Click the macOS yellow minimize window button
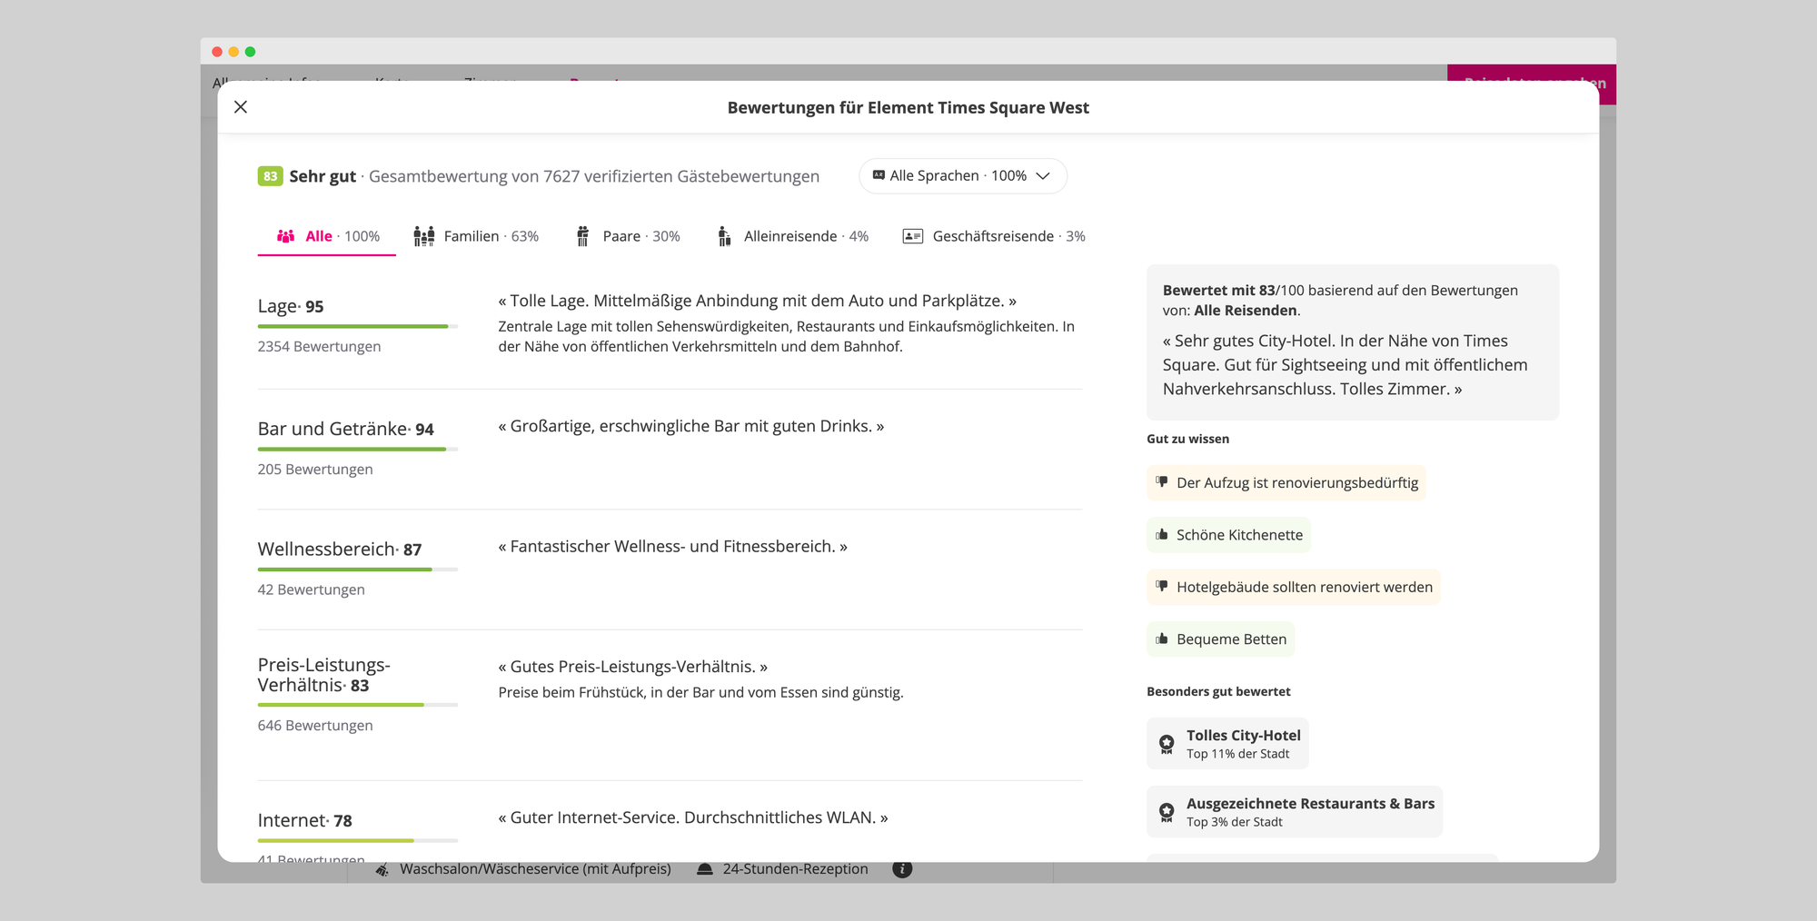The width and height of the screenshot is (1817, 921). 233,52
